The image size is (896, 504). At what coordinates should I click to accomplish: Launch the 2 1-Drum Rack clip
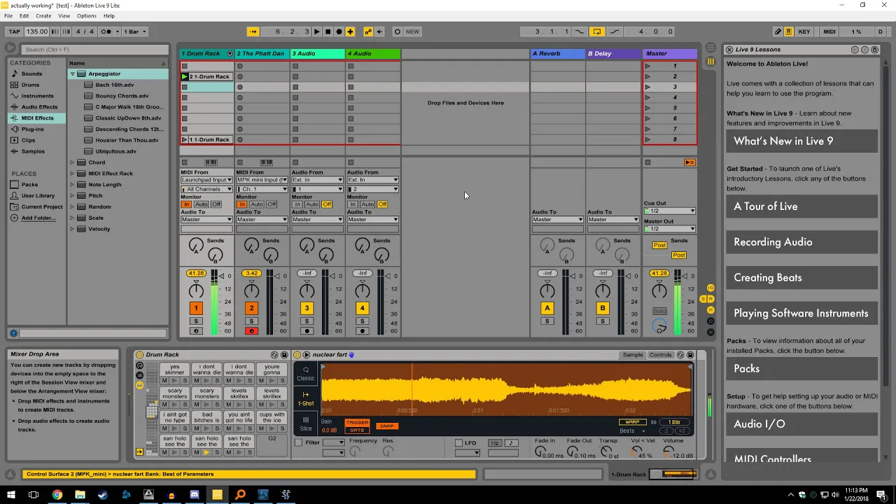point(185,76)
